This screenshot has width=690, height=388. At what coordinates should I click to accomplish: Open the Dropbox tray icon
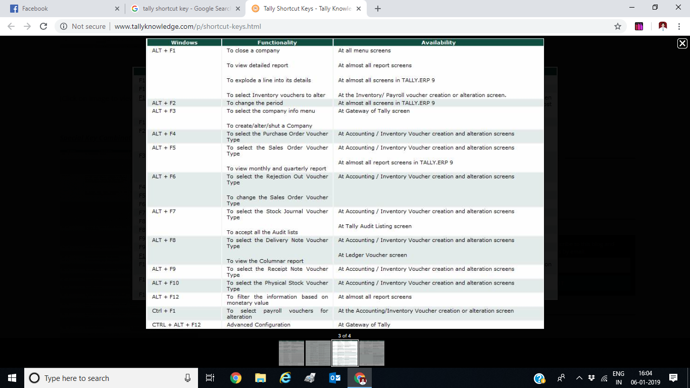coord(592,378)
